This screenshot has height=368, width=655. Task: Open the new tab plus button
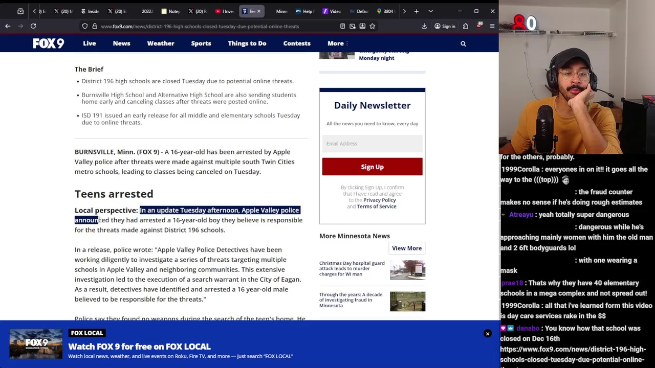417,11
